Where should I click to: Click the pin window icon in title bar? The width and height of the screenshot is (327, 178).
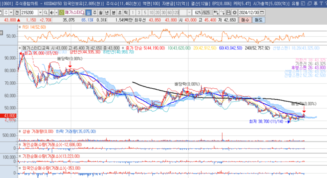click(315, 3)
